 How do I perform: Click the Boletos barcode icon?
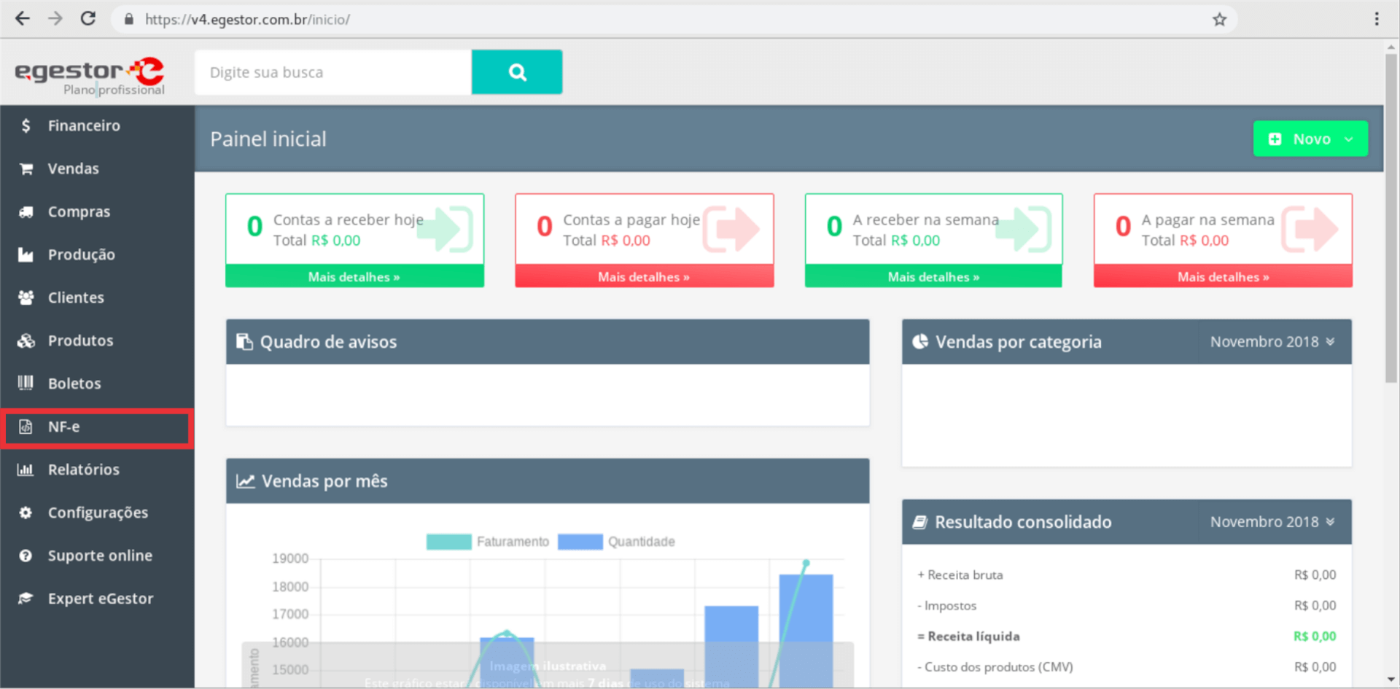[x=26, y=383]
